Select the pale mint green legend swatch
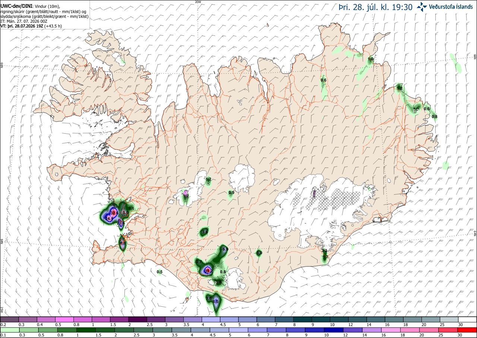Image resolution: width=477 pixels, height=338 pixels. click(9, 330)
